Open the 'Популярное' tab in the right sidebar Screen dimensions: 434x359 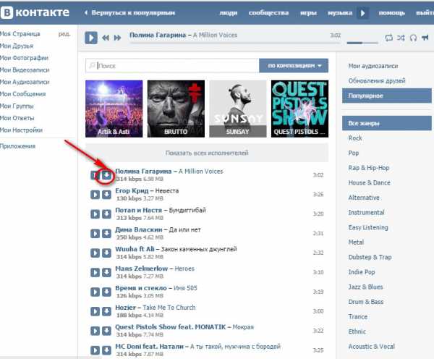tap(387, 96)
